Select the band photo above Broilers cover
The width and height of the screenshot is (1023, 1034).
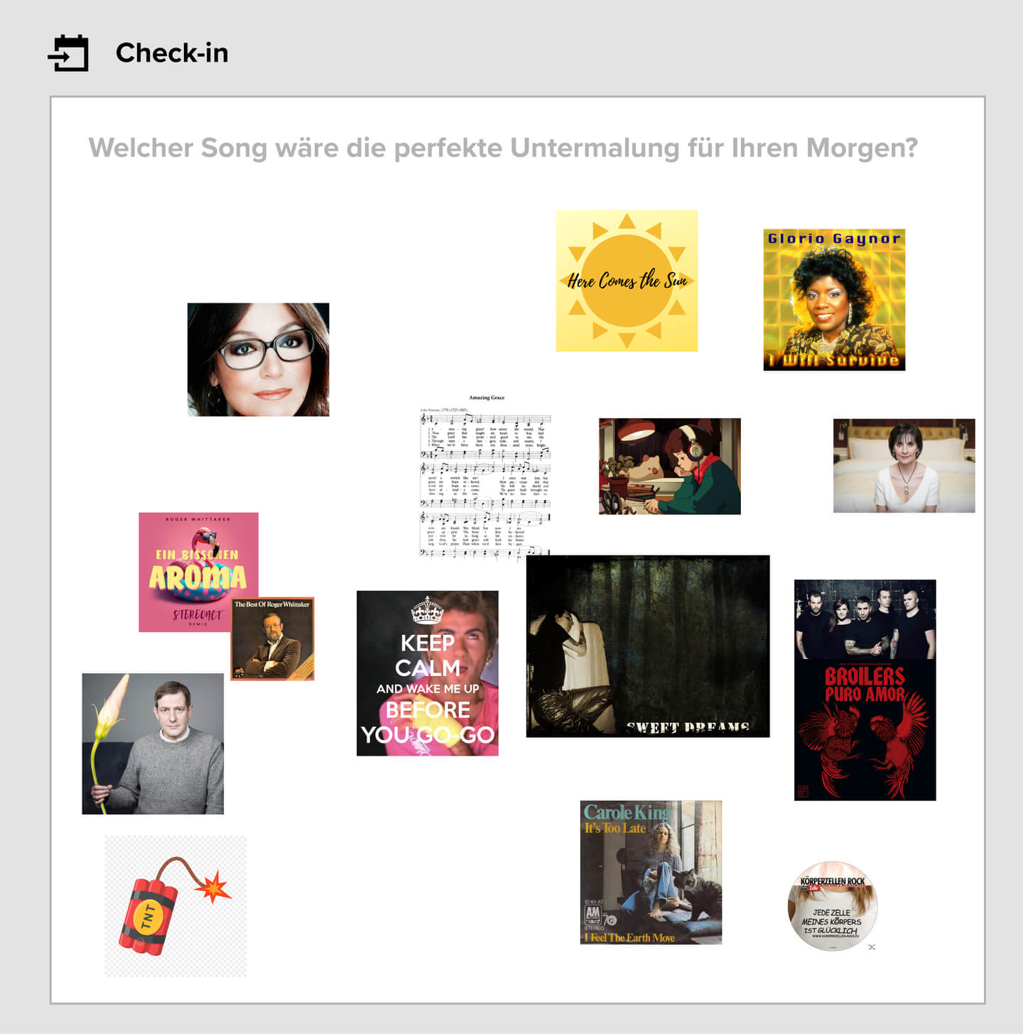click(865, 619)
